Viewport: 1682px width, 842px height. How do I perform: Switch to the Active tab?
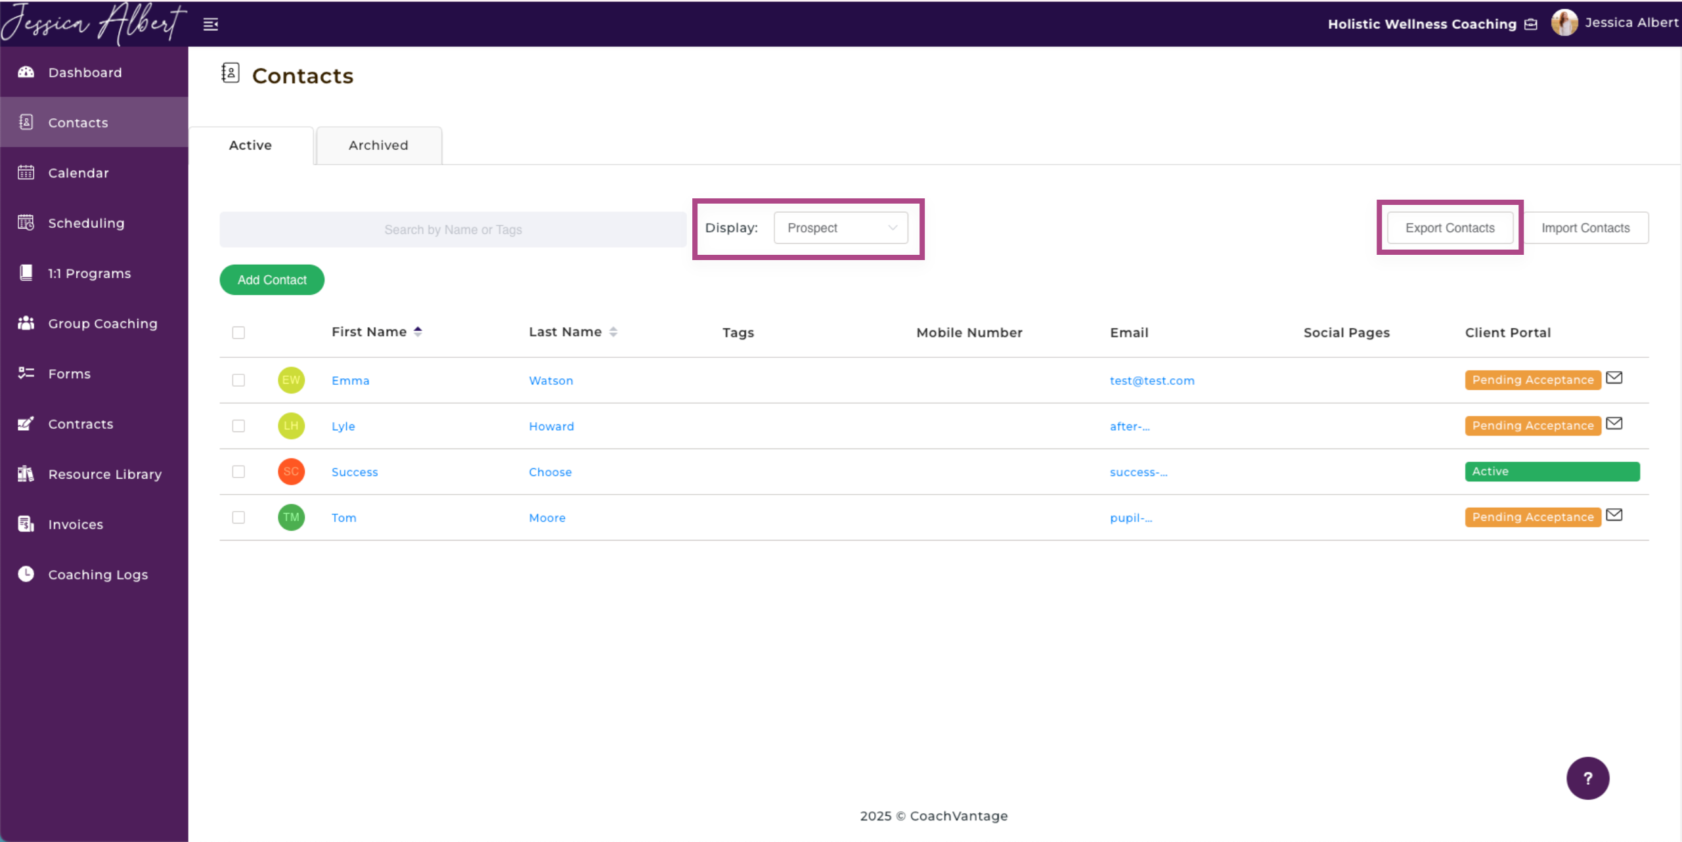pyautogui.click(x=250, y=145)
